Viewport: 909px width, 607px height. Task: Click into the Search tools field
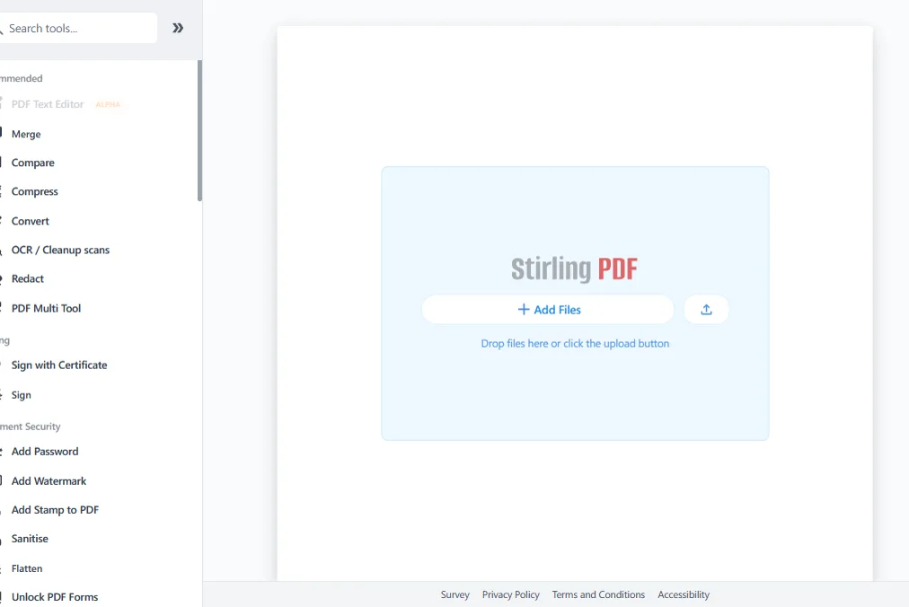pyautogui.click(x=78, y=28)
